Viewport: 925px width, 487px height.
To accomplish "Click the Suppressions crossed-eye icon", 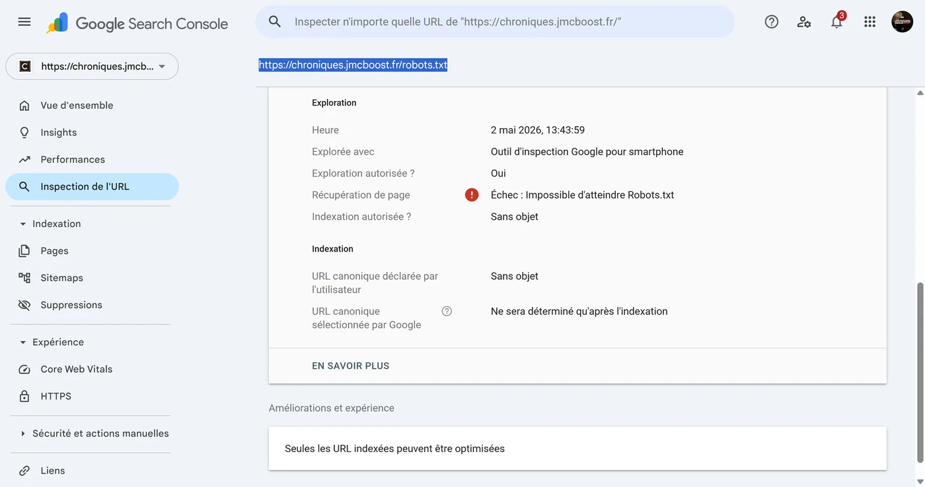I will tap(24, 305).
